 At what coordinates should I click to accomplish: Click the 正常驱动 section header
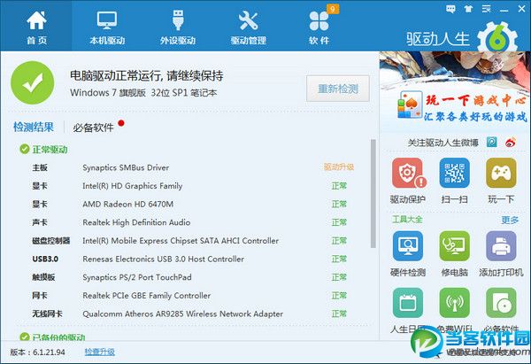point(43,149)
